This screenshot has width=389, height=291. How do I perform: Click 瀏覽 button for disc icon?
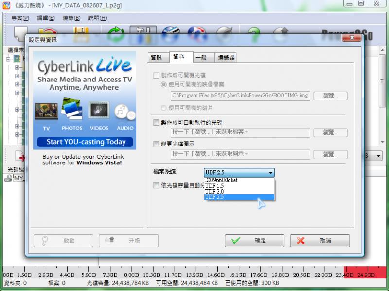point(330,154)
